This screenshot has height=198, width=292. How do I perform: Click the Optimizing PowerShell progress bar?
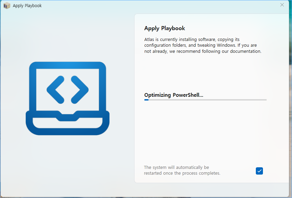click(x=205, y=100)
